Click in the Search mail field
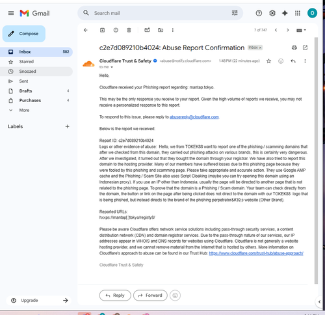Screen dimensions: 325x315 click(161, 13)
